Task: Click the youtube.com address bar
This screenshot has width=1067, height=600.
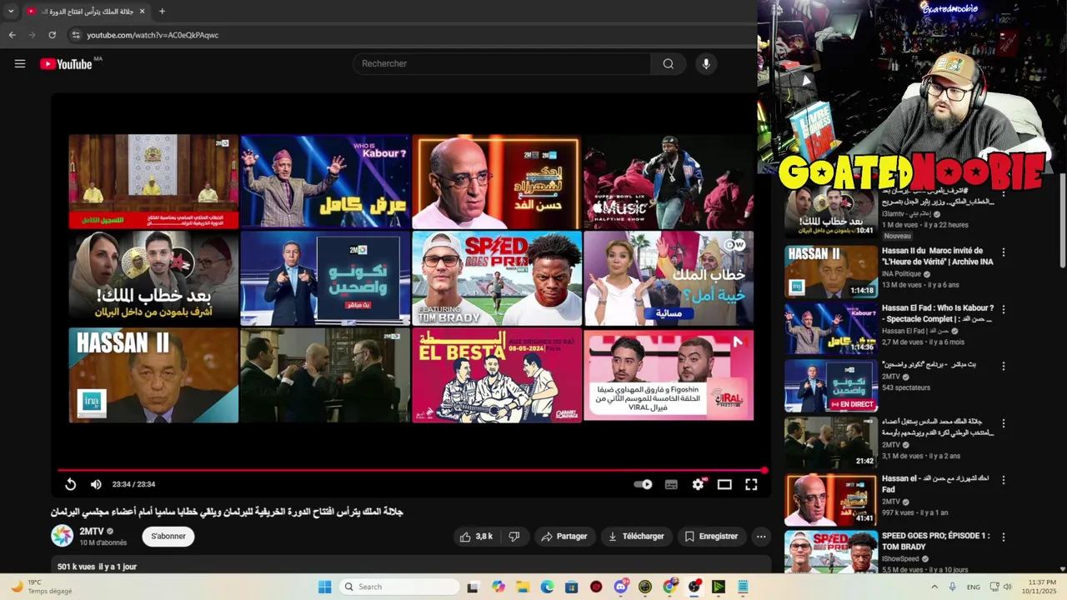Action: 153,35
